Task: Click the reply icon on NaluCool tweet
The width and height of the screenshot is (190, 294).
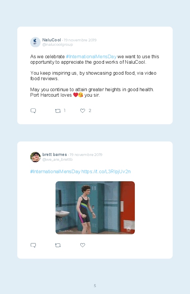Action: [33, 111]
